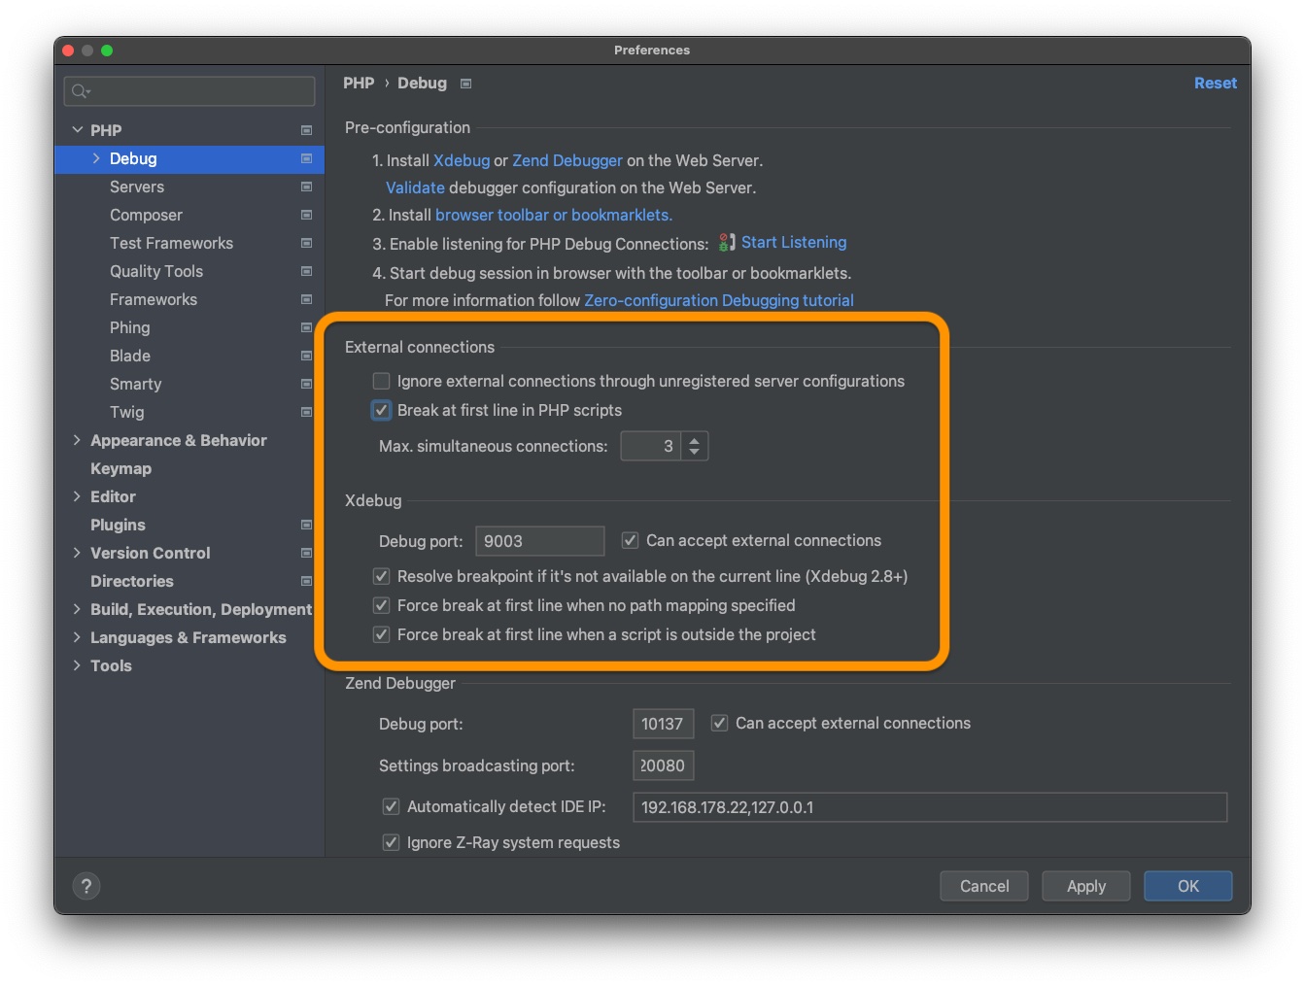1305x986 pixels.
Task: Open the Zero-configuration Debugging tutorial link
Action: click(x=719, y=300)
